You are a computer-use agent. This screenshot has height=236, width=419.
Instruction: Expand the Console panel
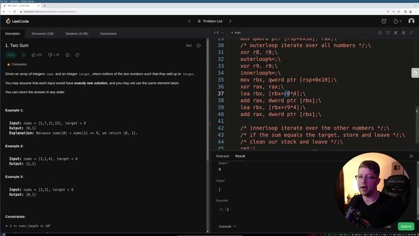[x=227, y=226]
